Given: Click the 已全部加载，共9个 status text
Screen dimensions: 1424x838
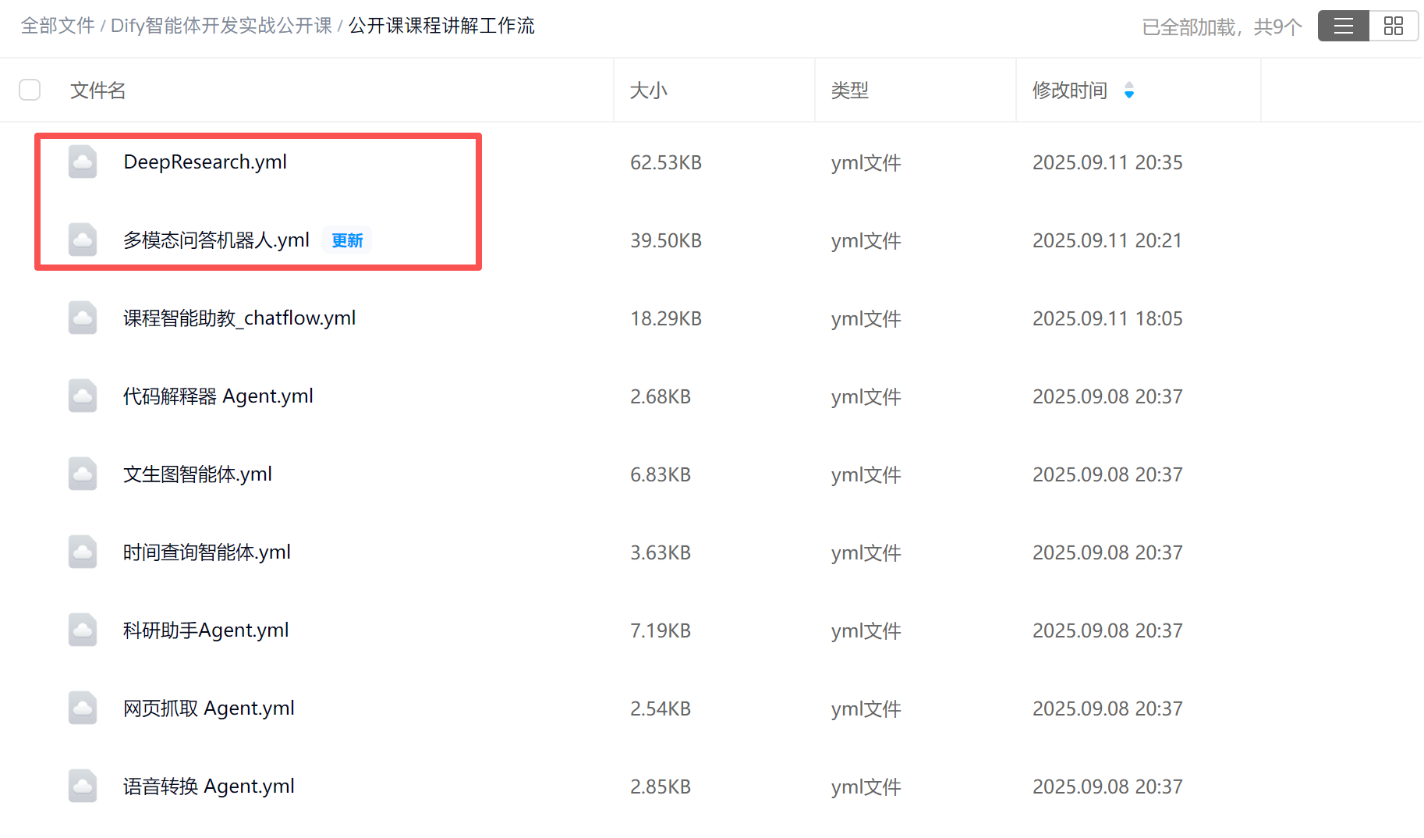Looking at the screenshot, I should point(1222,27).
